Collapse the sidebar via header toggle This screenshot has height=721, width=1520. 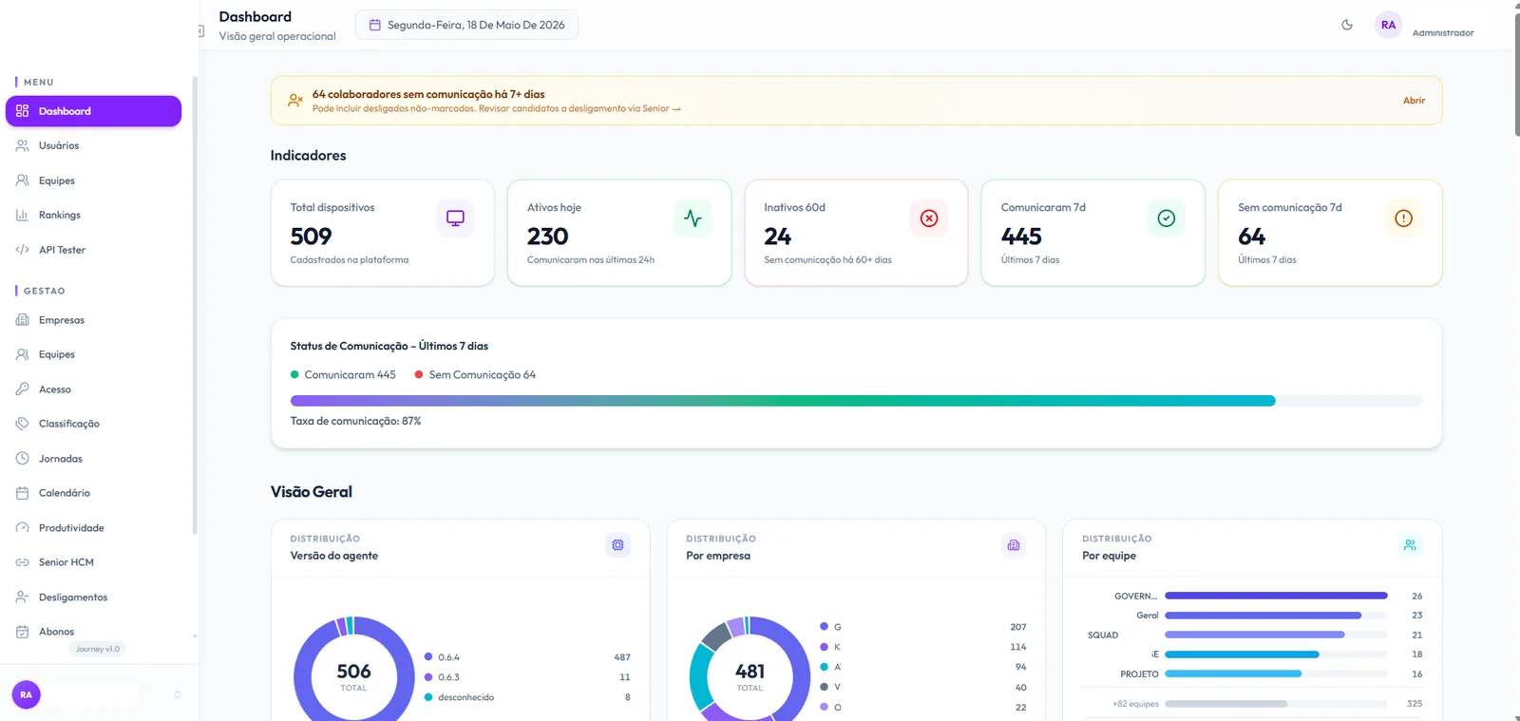tap(200, 31)
